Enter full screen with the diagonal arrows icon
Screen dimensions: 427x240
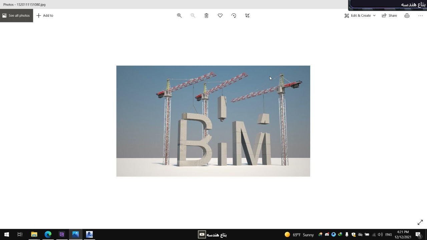click(x=420, y=222)
